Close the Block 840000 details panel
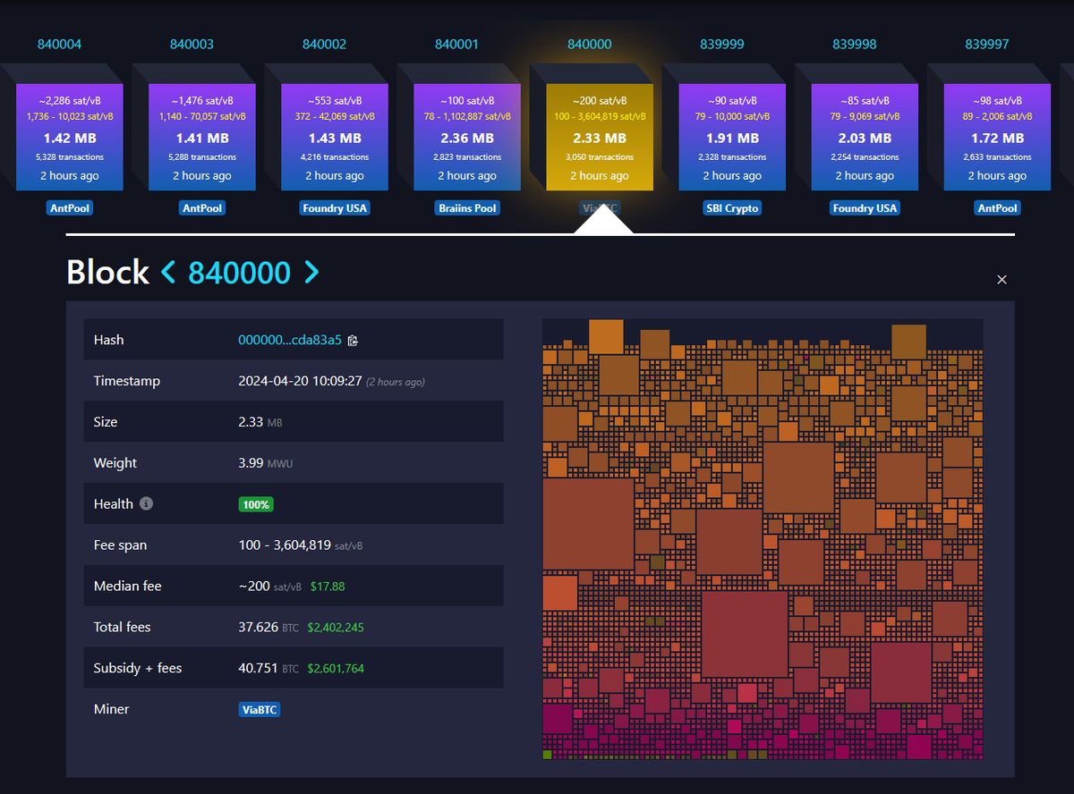1074x794 pixels. [x=1002, y=280]
